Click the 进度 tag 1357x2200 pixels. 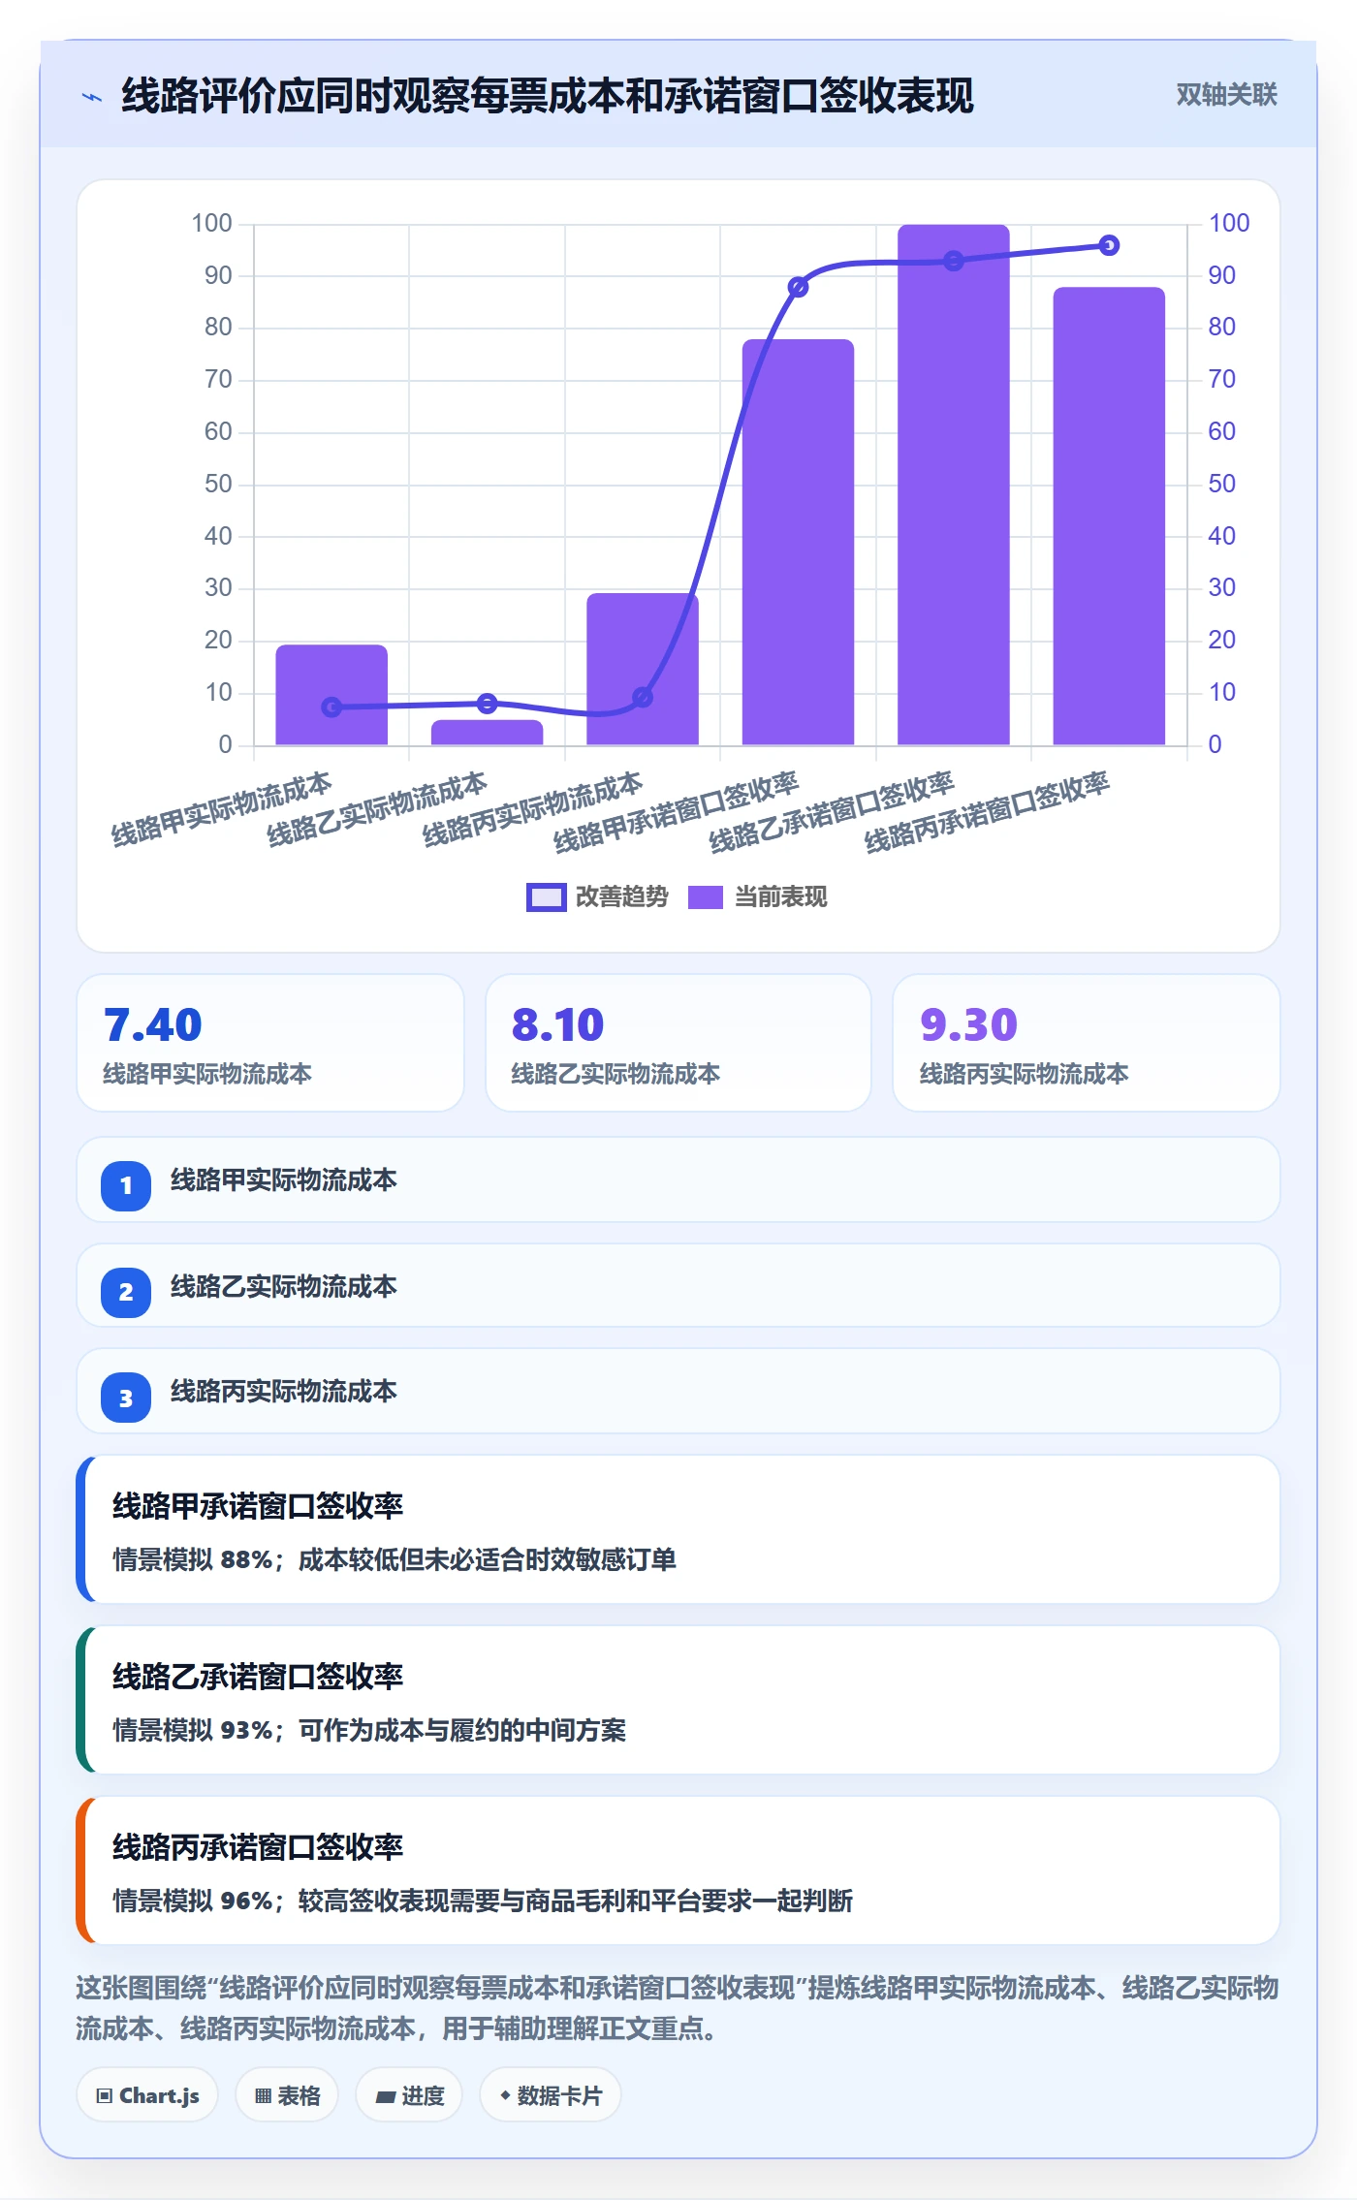pos(409,2095)
